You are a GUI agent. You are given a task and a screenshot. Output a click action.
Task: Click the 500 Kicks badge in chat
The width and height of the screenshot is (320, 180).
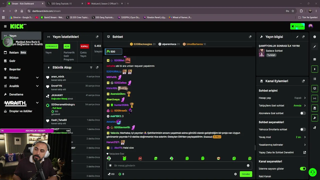(113, 51)
